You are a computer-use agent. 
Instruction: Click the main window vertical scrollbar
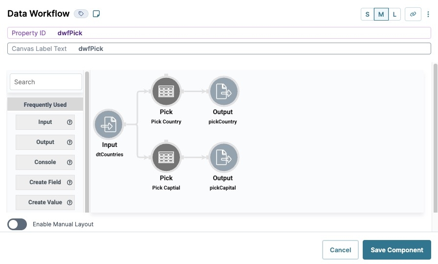tap(435, 138)
